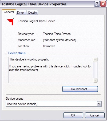
Task: Click the 'Toshiba Tbios Device' type value
Action: click(x=57, y=34)
